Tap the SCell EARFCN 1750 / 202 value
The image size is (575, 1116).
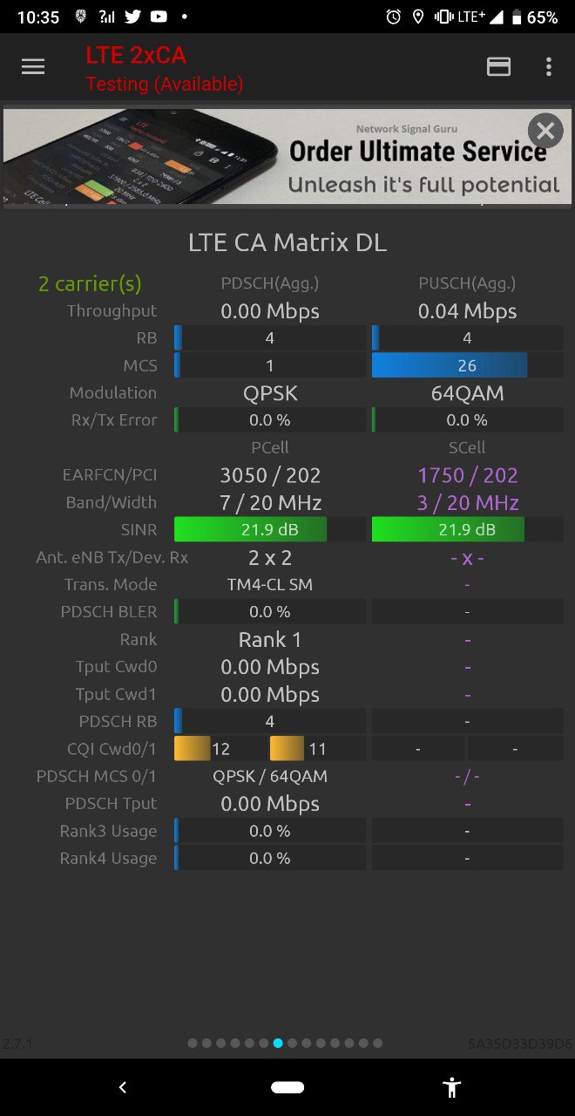pyautogui.click(x=468, y=475)
